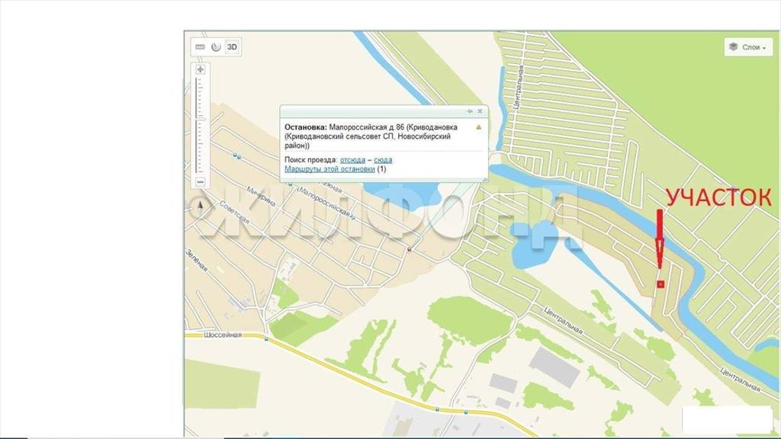
Task: Click the bus stop marker on Шоссейная road
Action: (x=266, y=340)
